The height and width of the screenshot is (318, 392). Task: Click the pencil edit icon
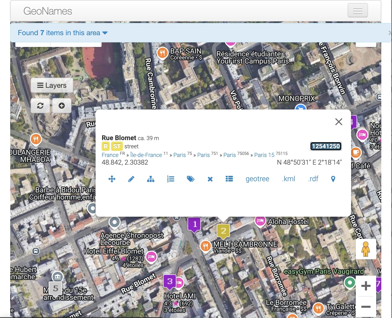click(x=131, y=179)
